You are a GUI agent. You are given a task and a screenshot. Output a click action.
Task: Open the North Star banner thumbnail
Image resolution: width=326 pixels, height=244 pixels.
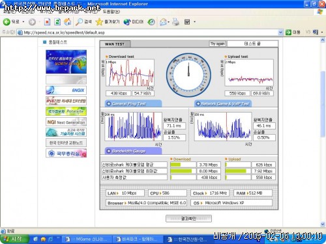coord(66,62)
